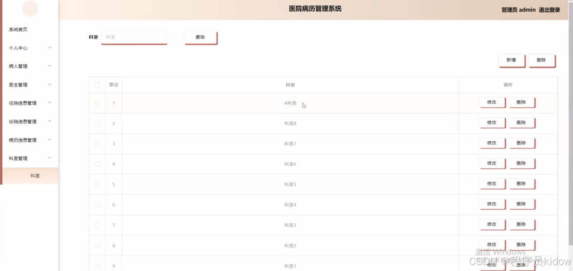The width and height of the screenshot is (573, 271).
Task: Select the 科室 submenu item
Action: 30,176
